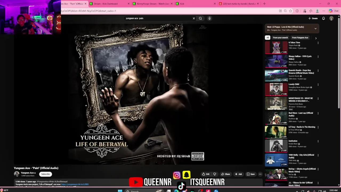Screen dimensions: 341x192
Task: Open a new browser tab with plus
Action: pos(264,4)
